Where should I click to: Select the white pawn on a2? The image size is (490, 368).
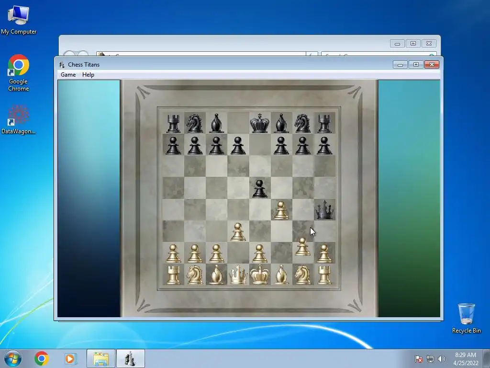173,253
